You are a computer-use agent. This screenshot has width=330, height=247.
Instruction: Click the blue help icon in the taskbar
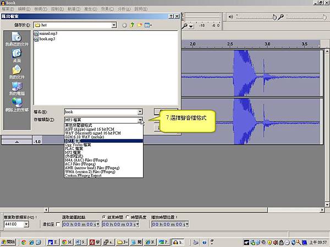click(x=204, y=243)
